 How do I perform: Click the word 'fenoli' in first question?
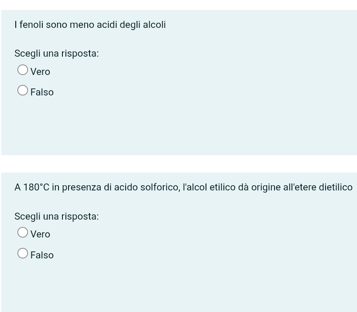pos(31,24)
